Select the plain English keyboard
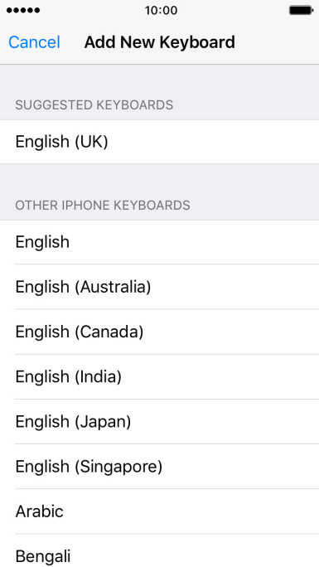The image size is (319, 567). tap(159, 242)
